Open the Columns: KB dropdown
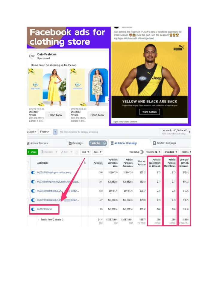 pos(154,152)
